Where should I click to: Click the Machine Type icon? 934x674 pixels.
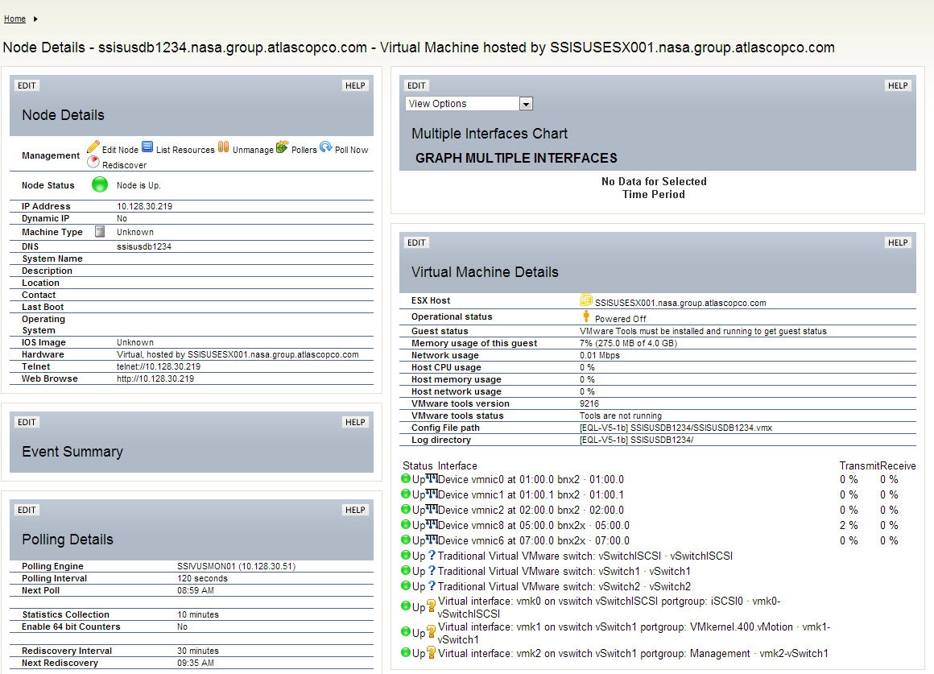click(x=100, y=231)
